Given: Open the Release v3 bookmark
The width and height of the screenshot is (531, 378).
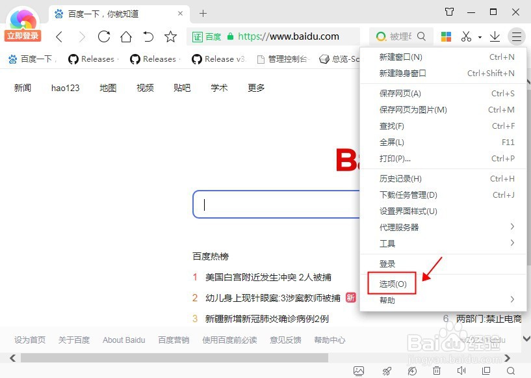Looking at the screenshot, I should [x=218, y=59].
